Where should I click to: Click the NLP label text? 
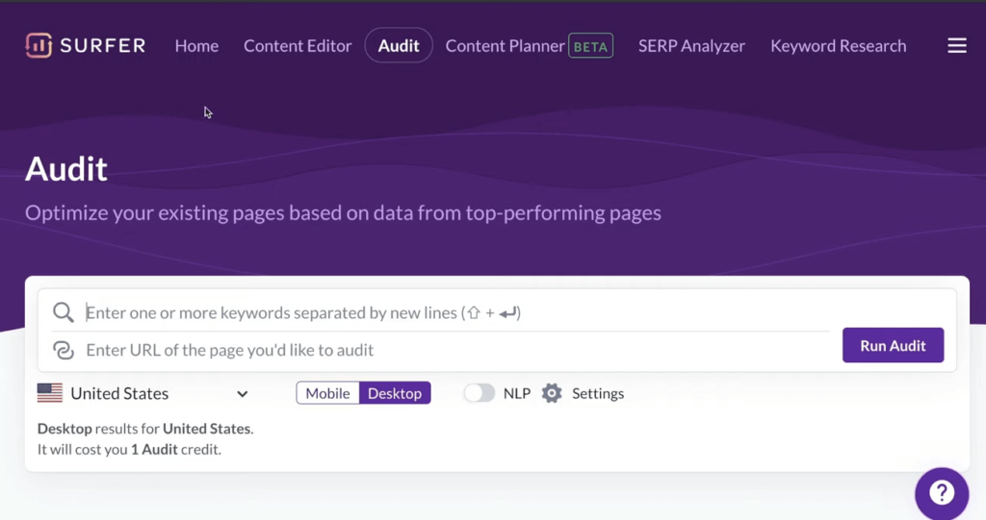(517, 394)
